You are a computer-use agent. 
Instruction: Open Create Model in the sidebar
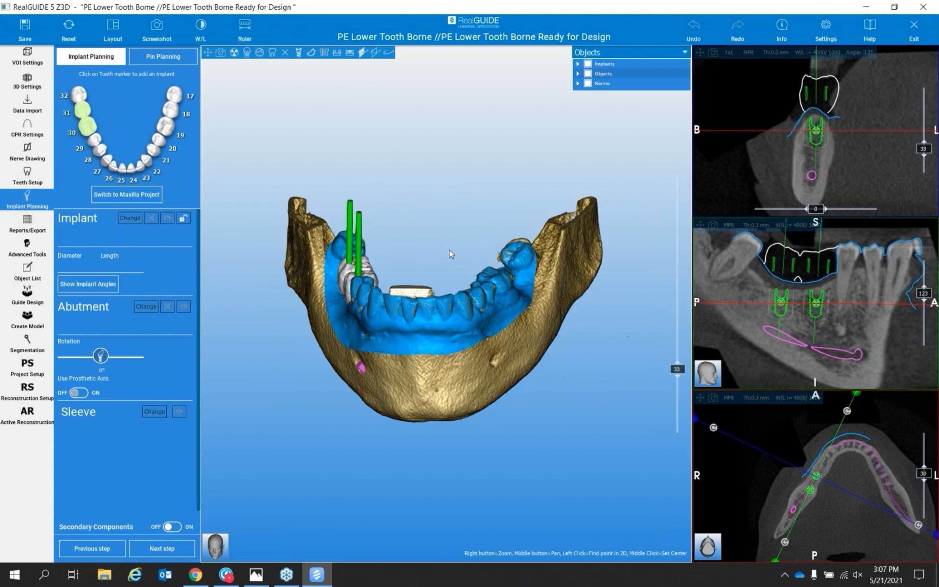click(27, 320)
